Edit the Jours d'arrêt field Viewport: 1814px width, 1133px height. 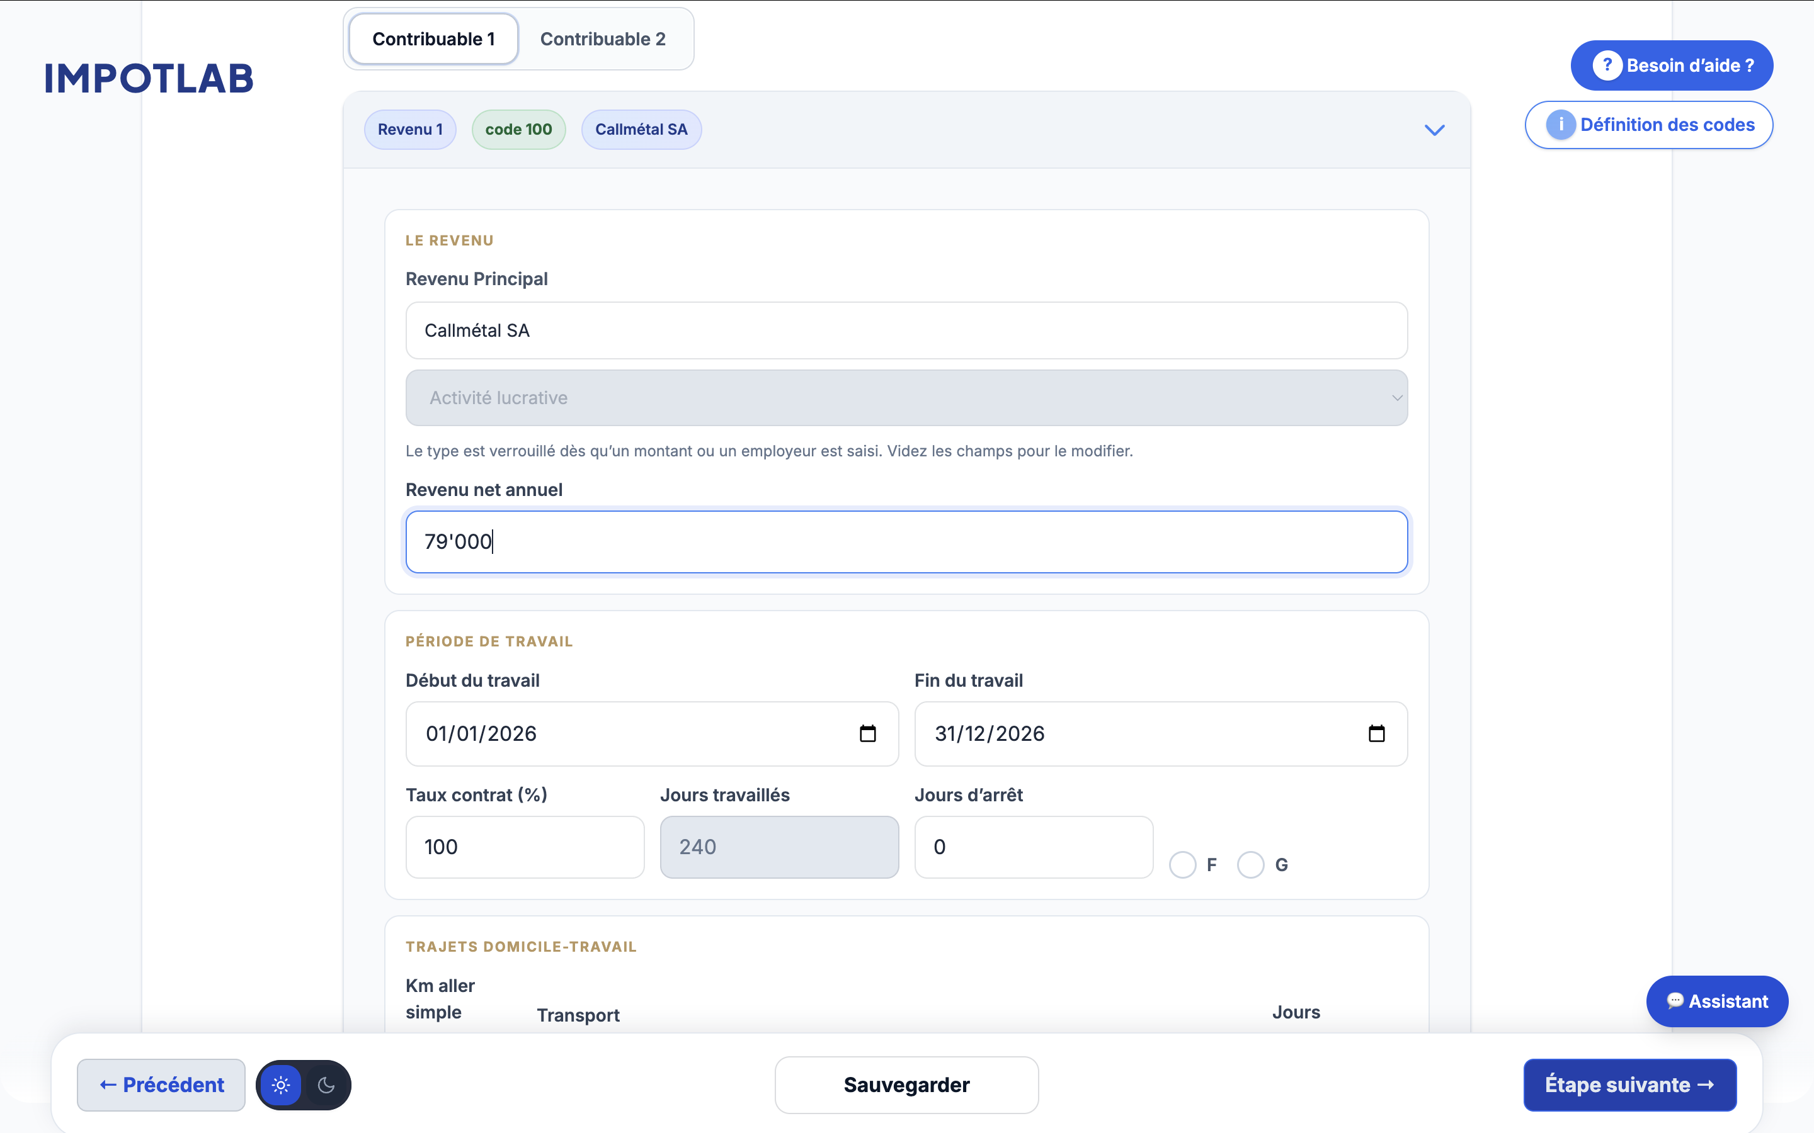(x=1034, y=847)
